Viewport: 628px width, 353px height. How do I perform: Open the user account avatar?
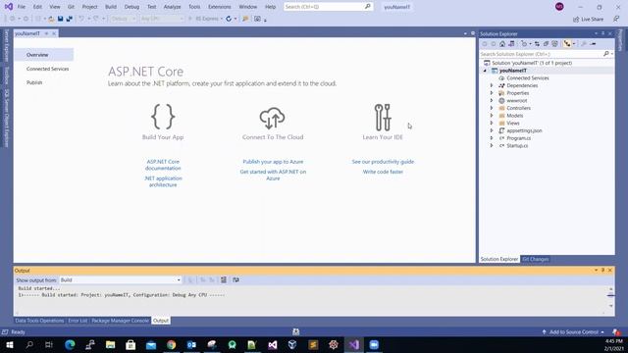coord(559,7)
